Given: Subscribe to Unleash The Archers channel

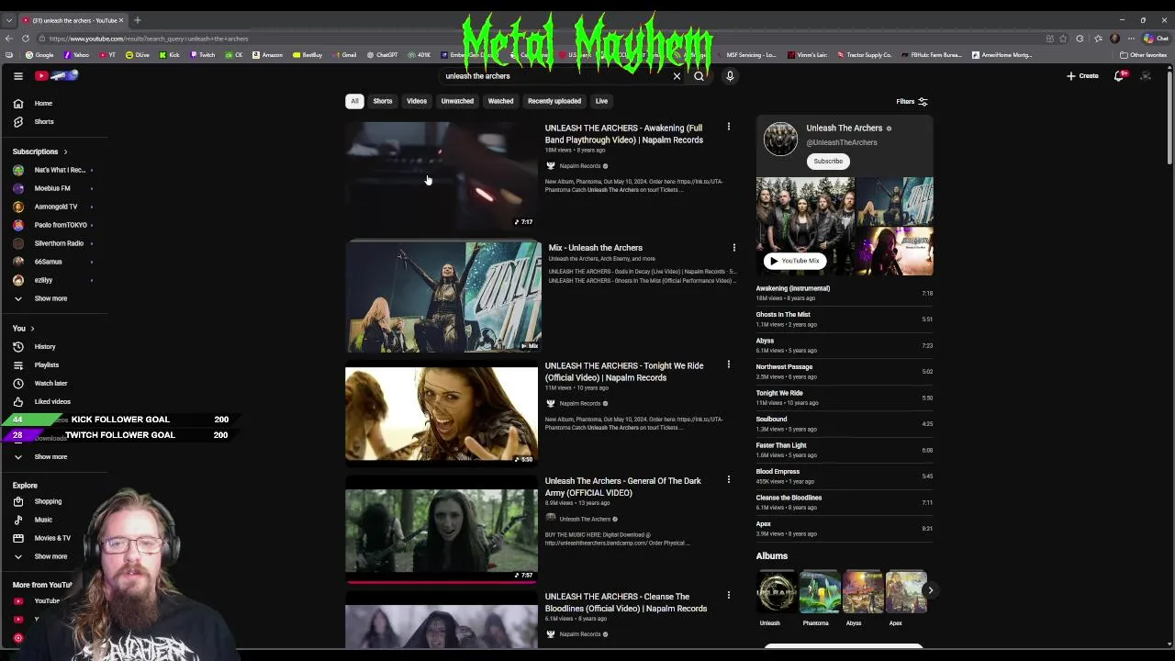Looking at the screenshot, I should (828, 161).
